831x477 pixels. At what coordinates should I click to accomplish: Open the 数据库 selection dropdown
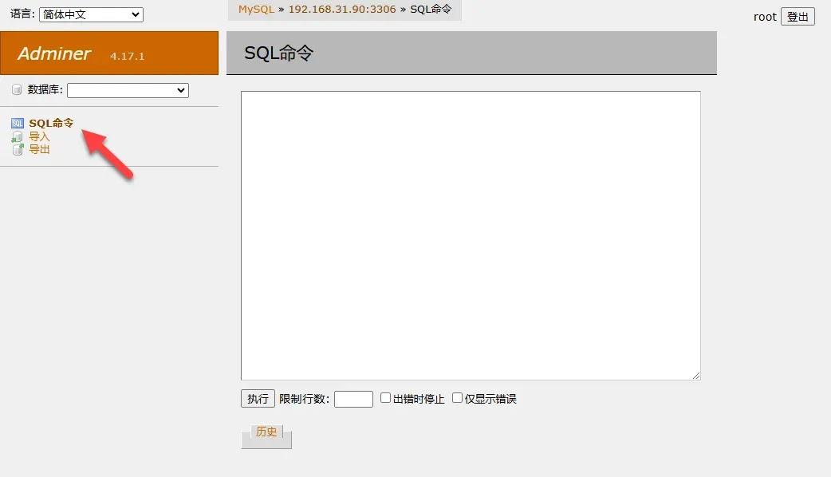[128, 89]
